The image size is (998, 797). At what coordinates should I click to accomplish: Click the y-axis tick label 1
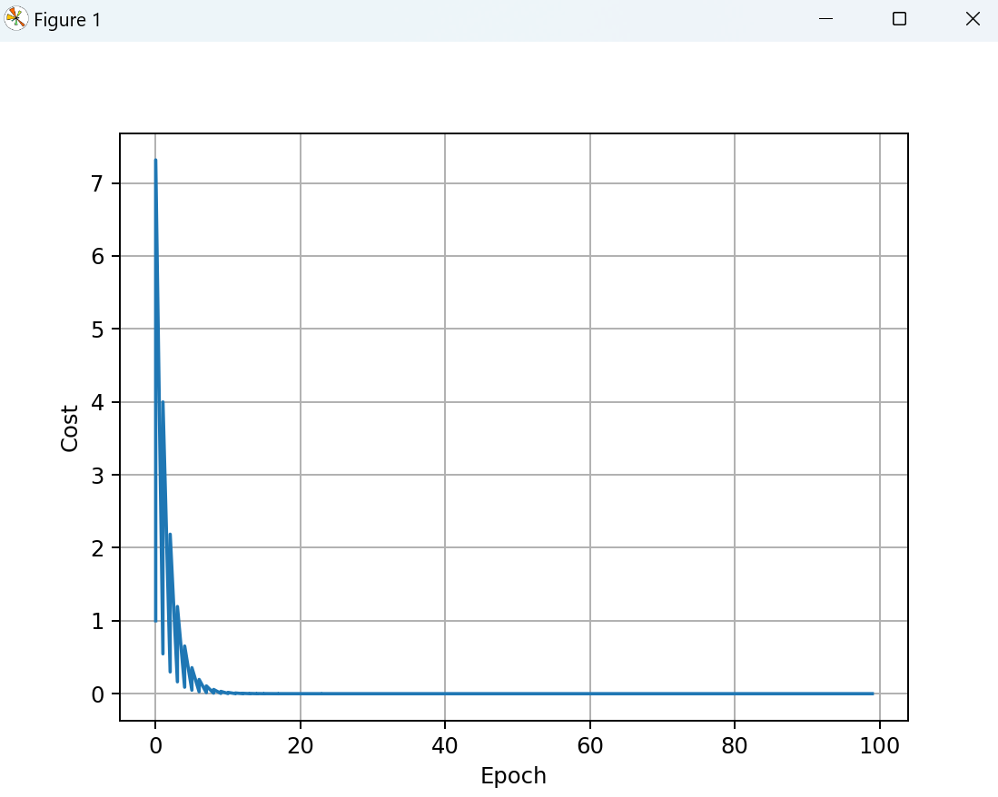point(97,621)
